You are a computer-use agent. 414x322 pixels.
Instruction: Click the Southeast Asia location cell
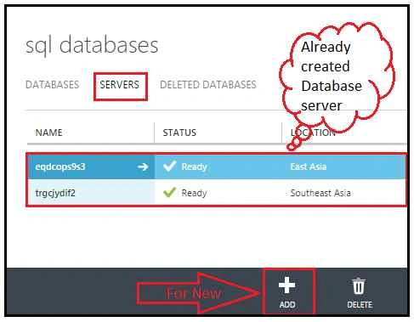pyautogui.click(x=320, y=193)
